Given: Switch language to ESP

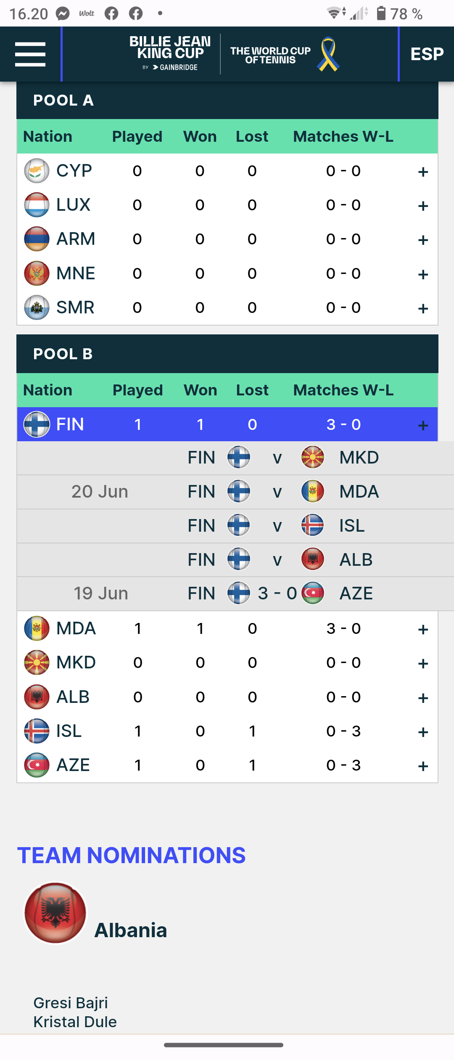Looking at the screenshot, I should (x=427, y=54).
